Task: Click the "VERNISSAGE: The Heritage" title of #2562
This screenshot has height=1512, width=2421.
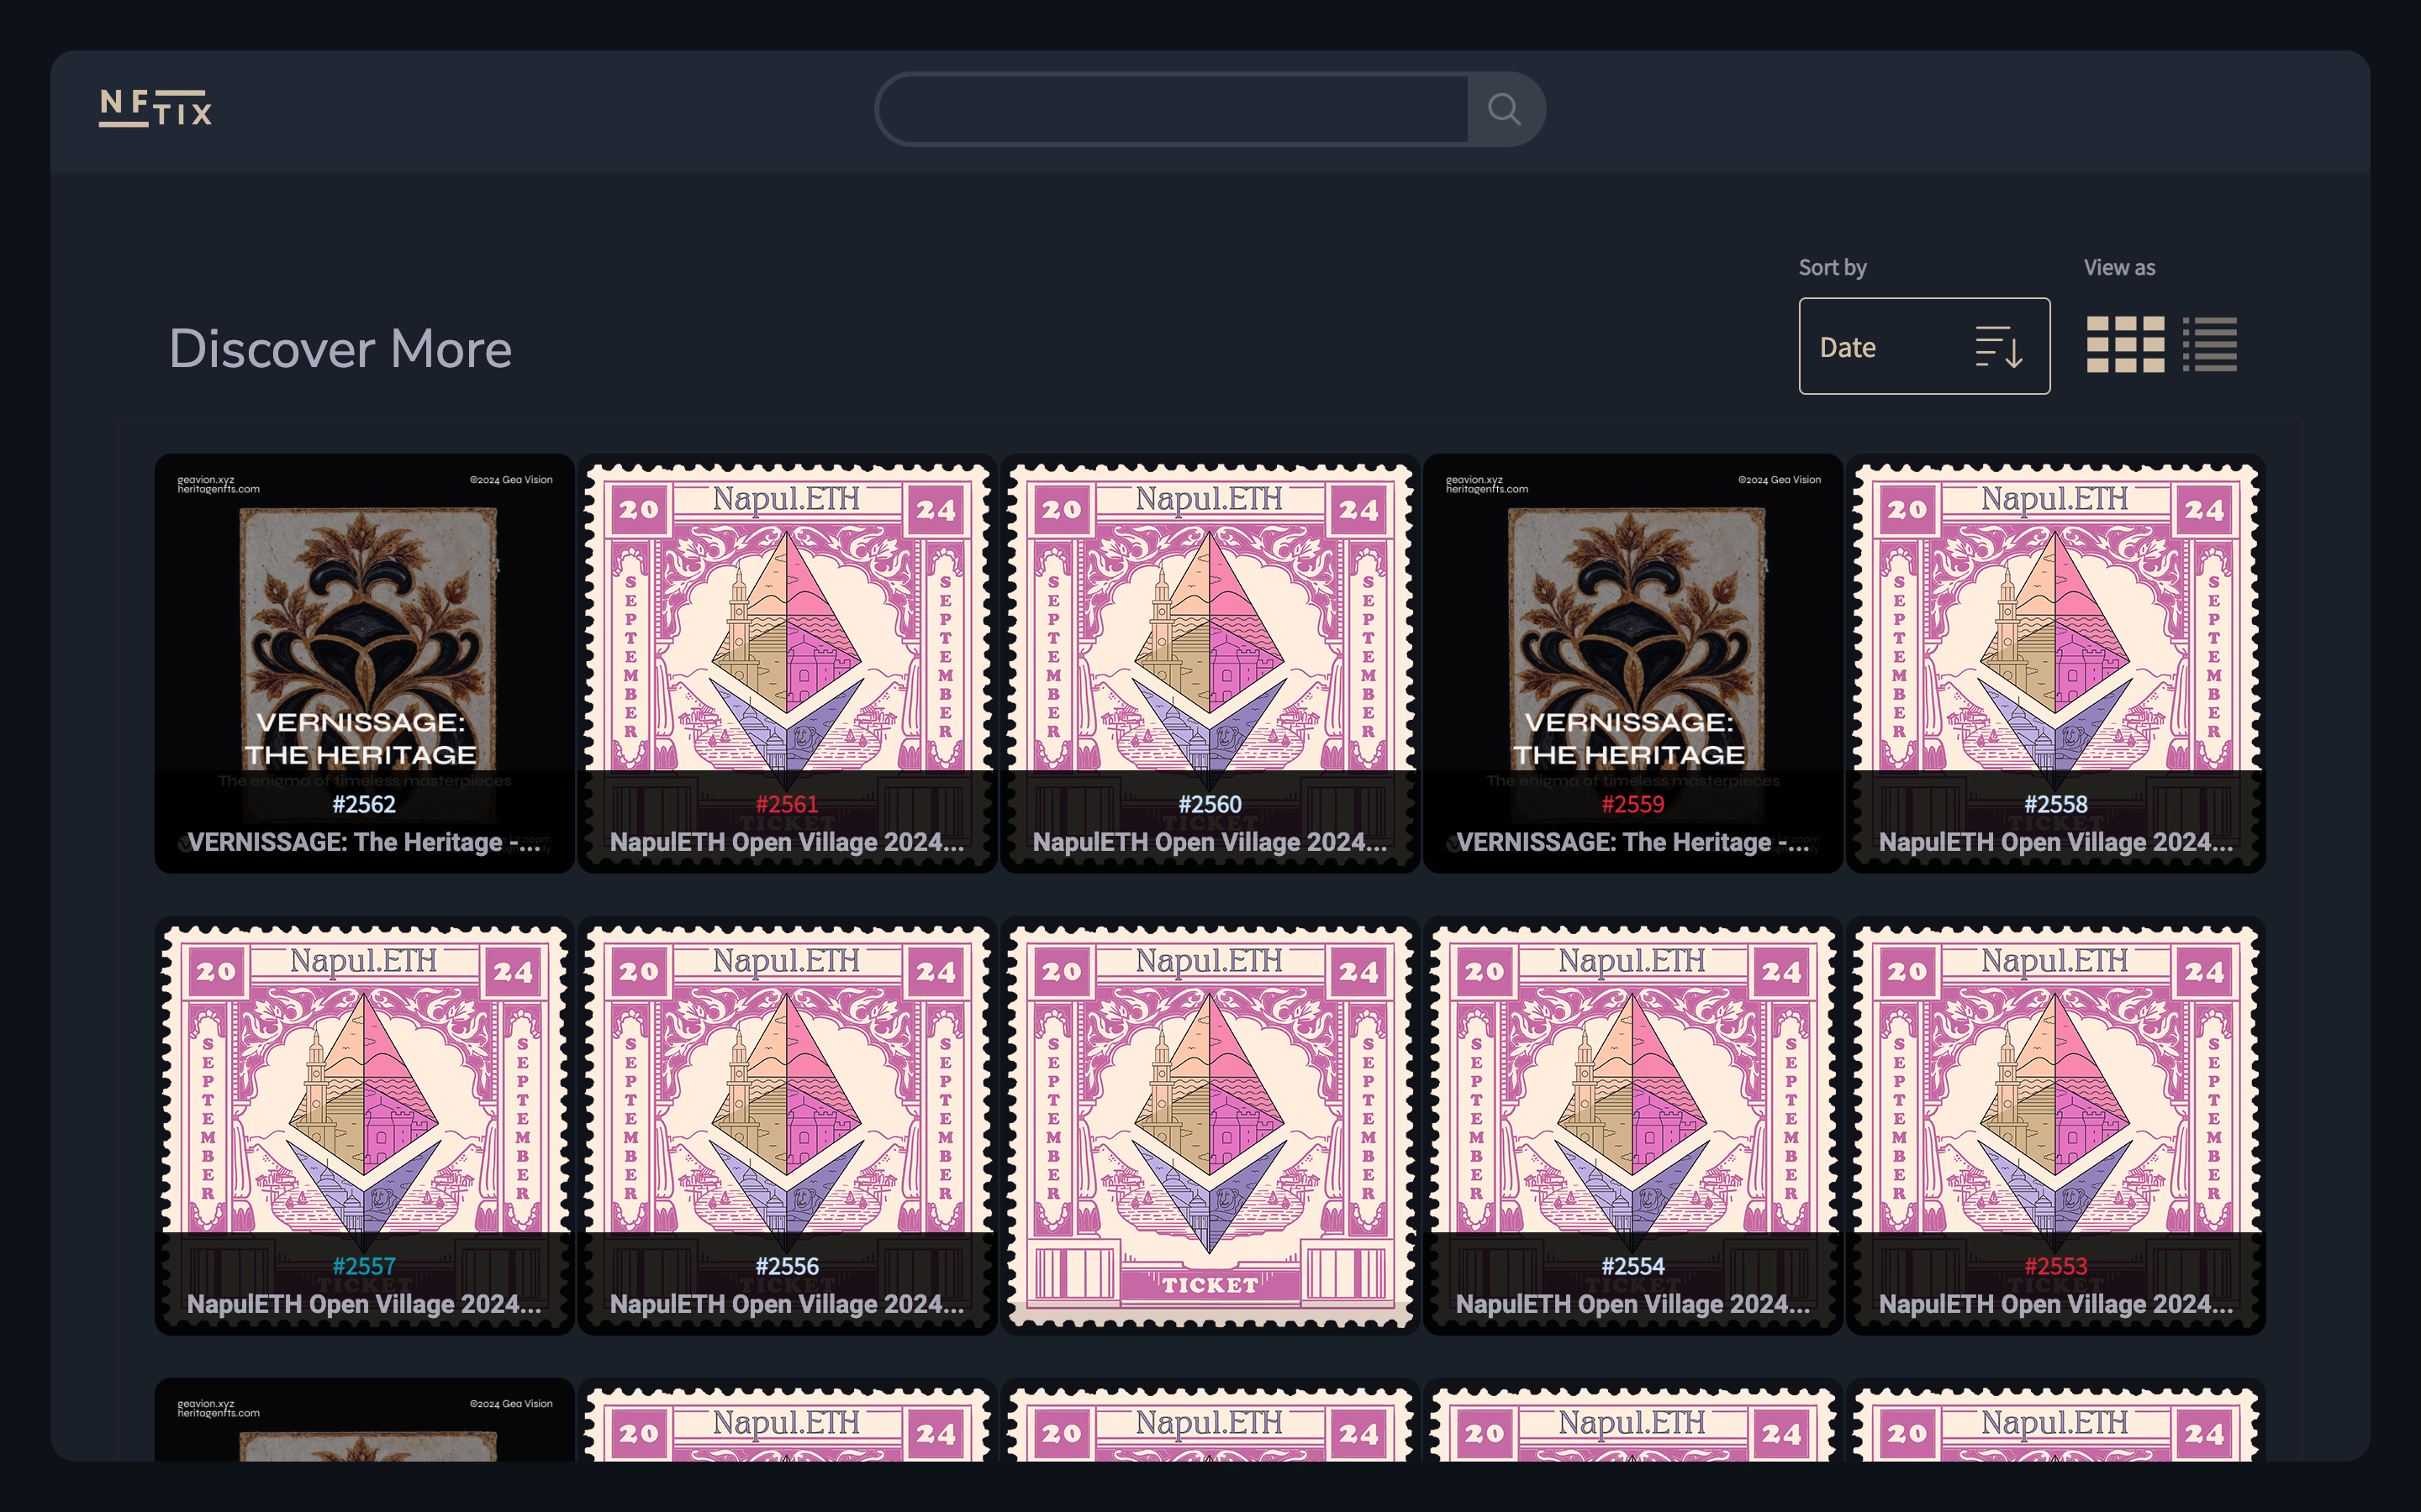Action: coord(365,842)
